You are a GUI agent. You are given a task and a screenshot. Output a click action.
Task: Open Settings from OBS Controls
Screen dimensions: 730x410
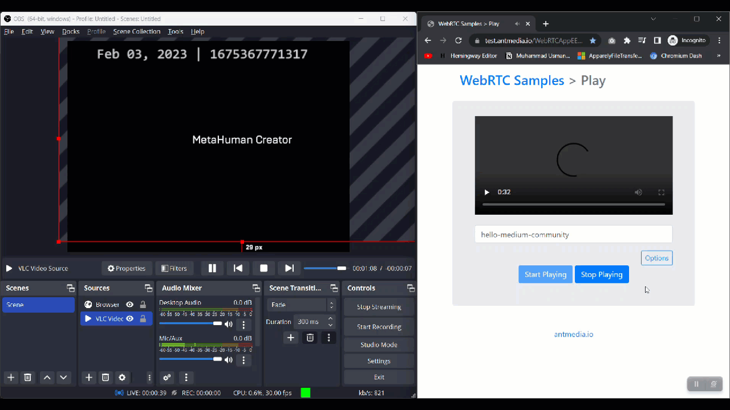tap(379, 361)
